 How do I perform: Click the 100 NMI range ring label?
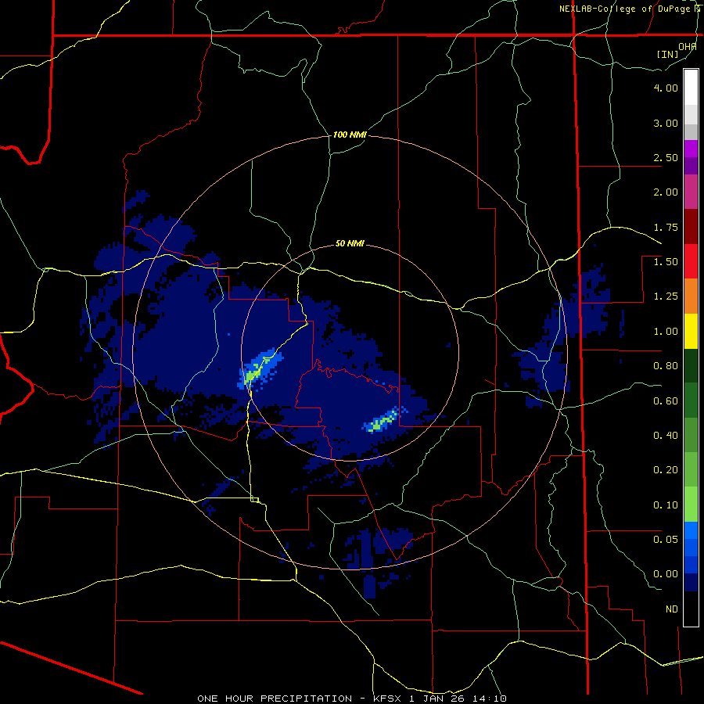pos(350,135)
